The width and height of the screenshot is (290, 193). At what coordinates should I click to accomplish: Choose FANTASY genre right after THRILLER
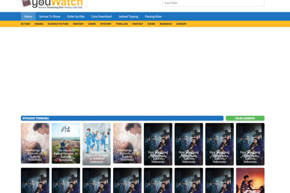pos(138,24)
